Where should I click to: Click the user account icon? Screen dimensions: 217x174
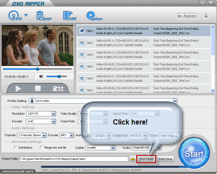click(206, 16)
